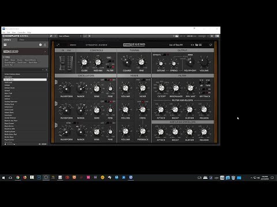Image resolution: width=277 pixels, height=207 pixels.
Task: Filter by Synth Lead type tag
Action: pos(22,62)
